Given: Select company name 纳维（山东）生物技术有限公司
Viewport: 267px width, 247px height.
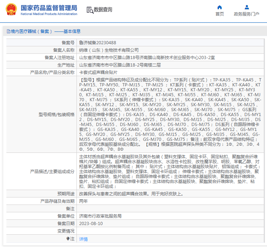Looking at the screenshot, I should (109, 50).
